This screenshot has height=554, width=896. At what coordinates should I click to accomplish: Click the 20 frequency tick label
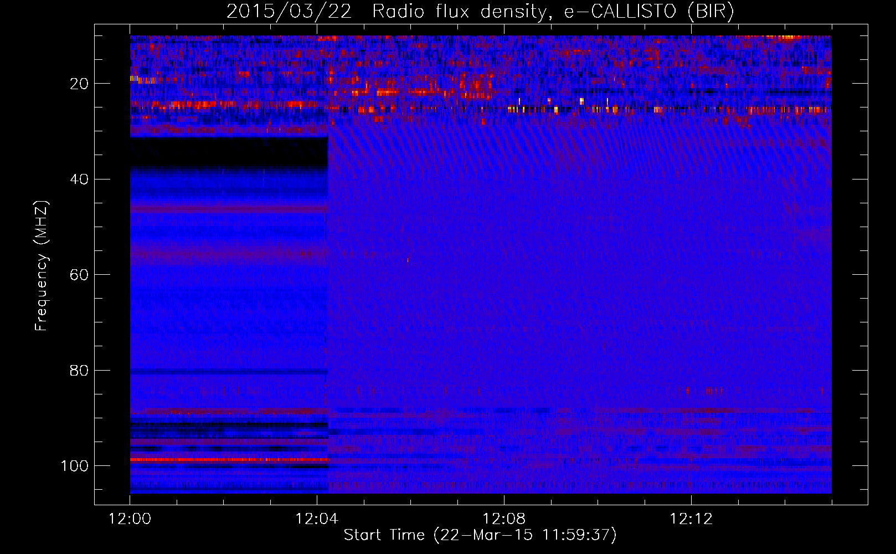pyautogui.click(x=79, y=84)
